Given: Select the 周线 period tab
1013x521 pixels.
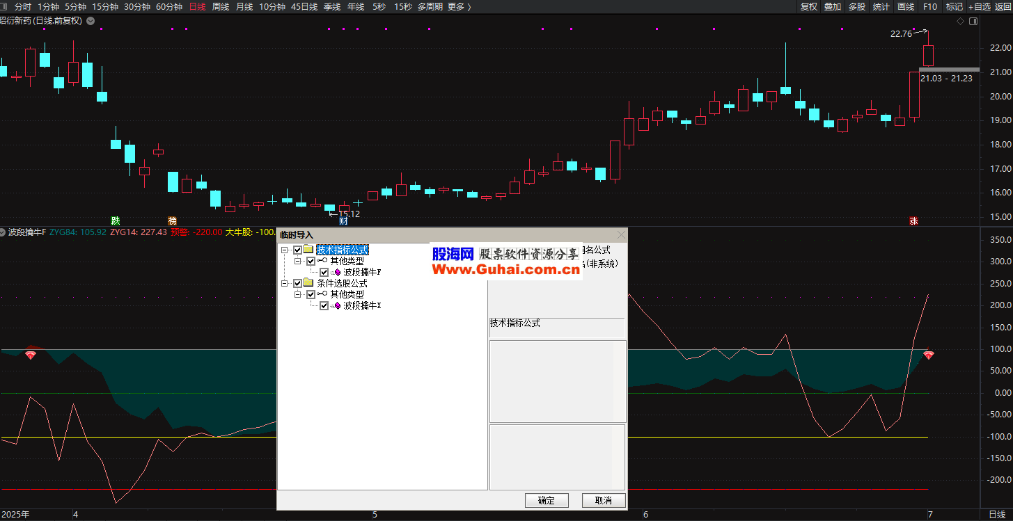Looking at the screenshot, I should point(221,6).
